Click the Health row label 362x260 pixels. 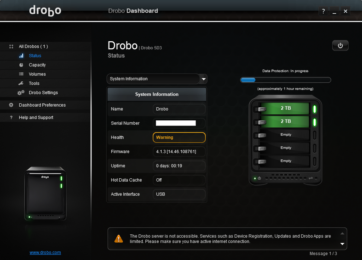pyautogui.click(x=117, y=137)
